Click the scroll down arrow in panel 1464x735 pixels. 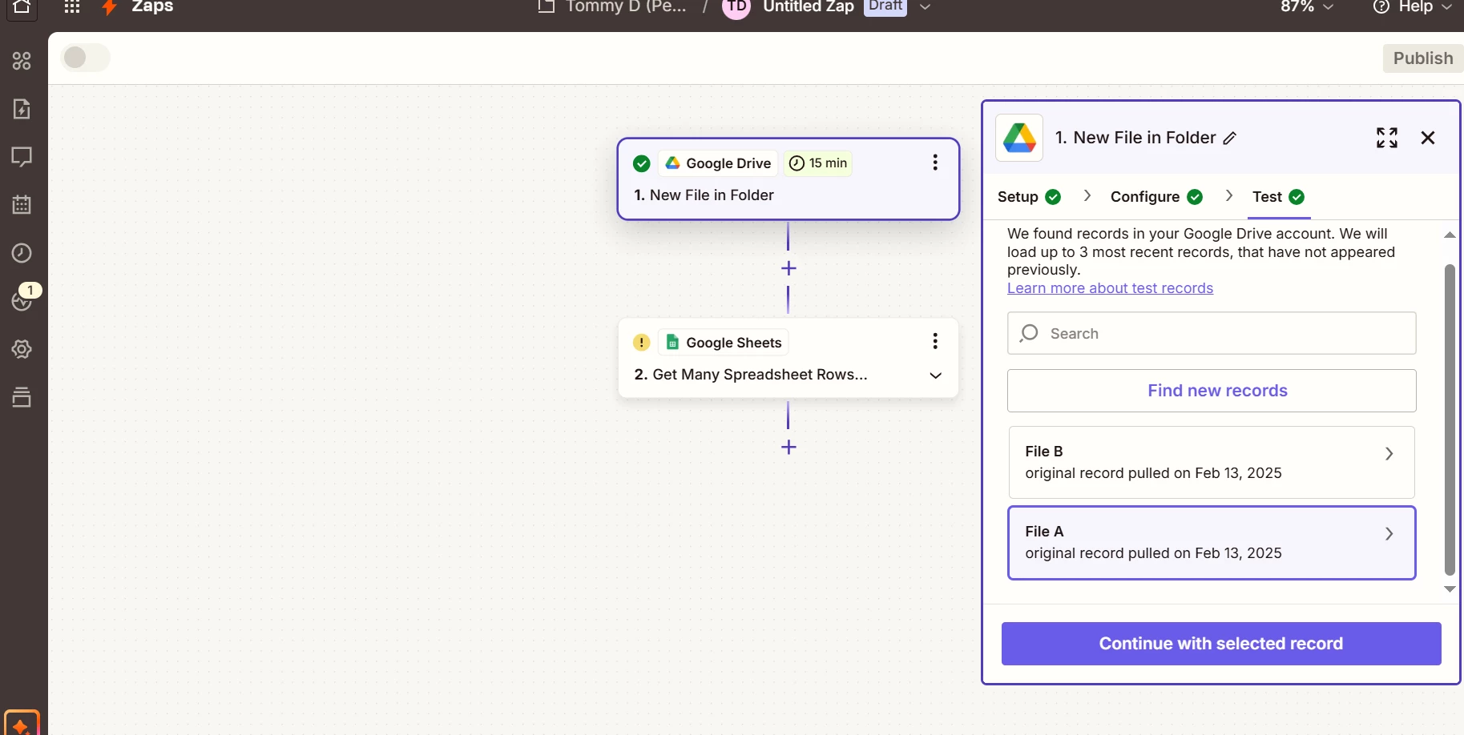click(x=1450, y=589)
